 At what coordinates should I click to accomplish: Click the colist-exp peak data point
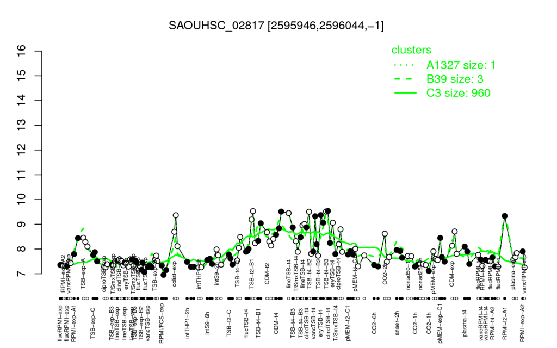click(176, 215)
